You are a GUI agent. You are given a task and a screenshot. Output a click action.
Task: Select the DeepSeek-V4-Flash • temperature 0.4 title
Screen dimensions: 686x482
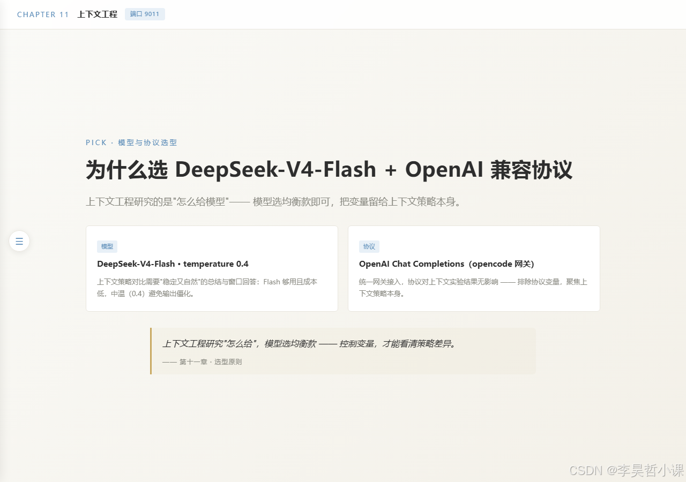tap(173, 264)
